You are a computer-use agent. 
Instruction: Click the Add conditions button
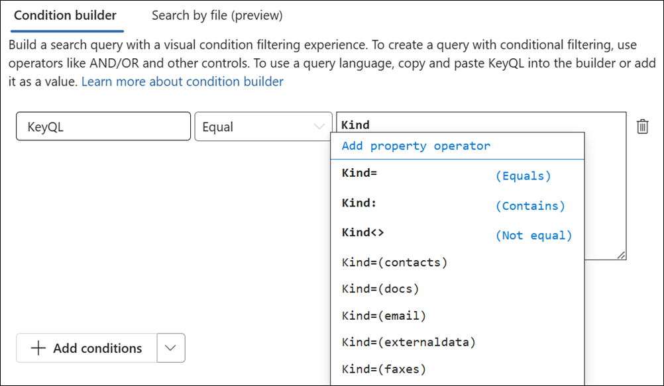[x=87, y=348]
